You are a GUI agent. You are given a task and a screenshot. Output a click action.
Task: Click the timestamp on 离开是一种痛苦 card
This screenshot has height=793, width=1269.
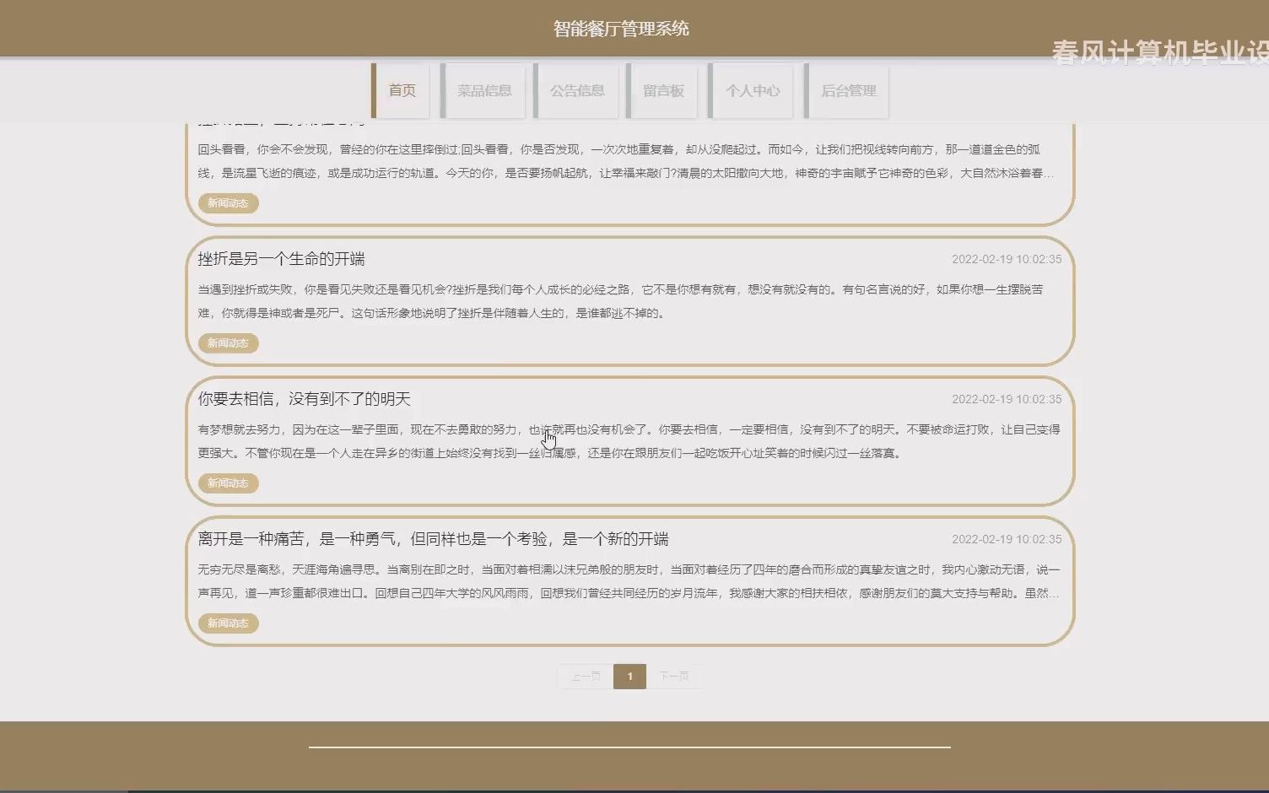[1007, 539]
